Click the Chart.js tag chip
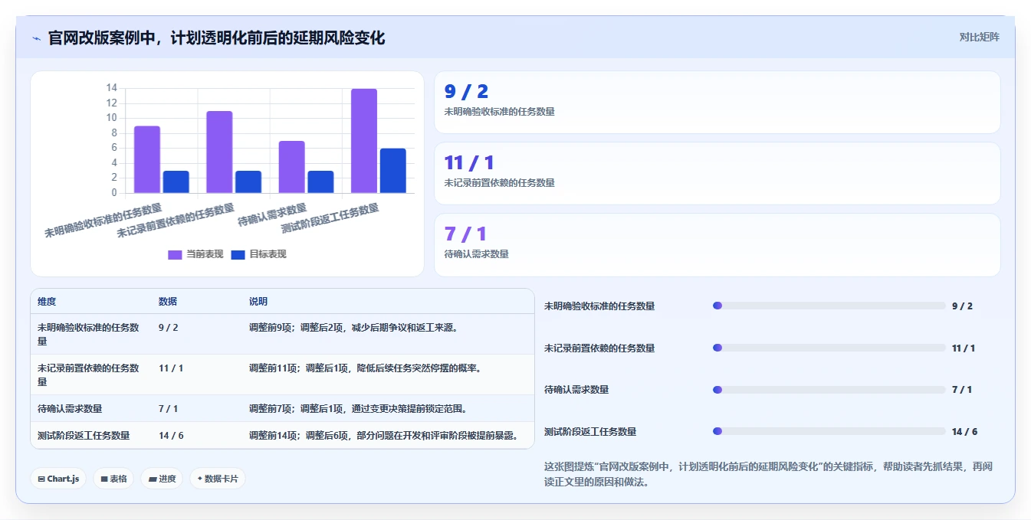Image resolution: width=1031 pixels, height=520 pixels. [58, 479]
